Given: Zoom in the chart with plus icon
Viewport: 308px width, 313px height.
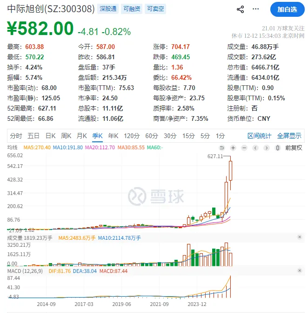Looking at the screenshot, I should (233, 148).
